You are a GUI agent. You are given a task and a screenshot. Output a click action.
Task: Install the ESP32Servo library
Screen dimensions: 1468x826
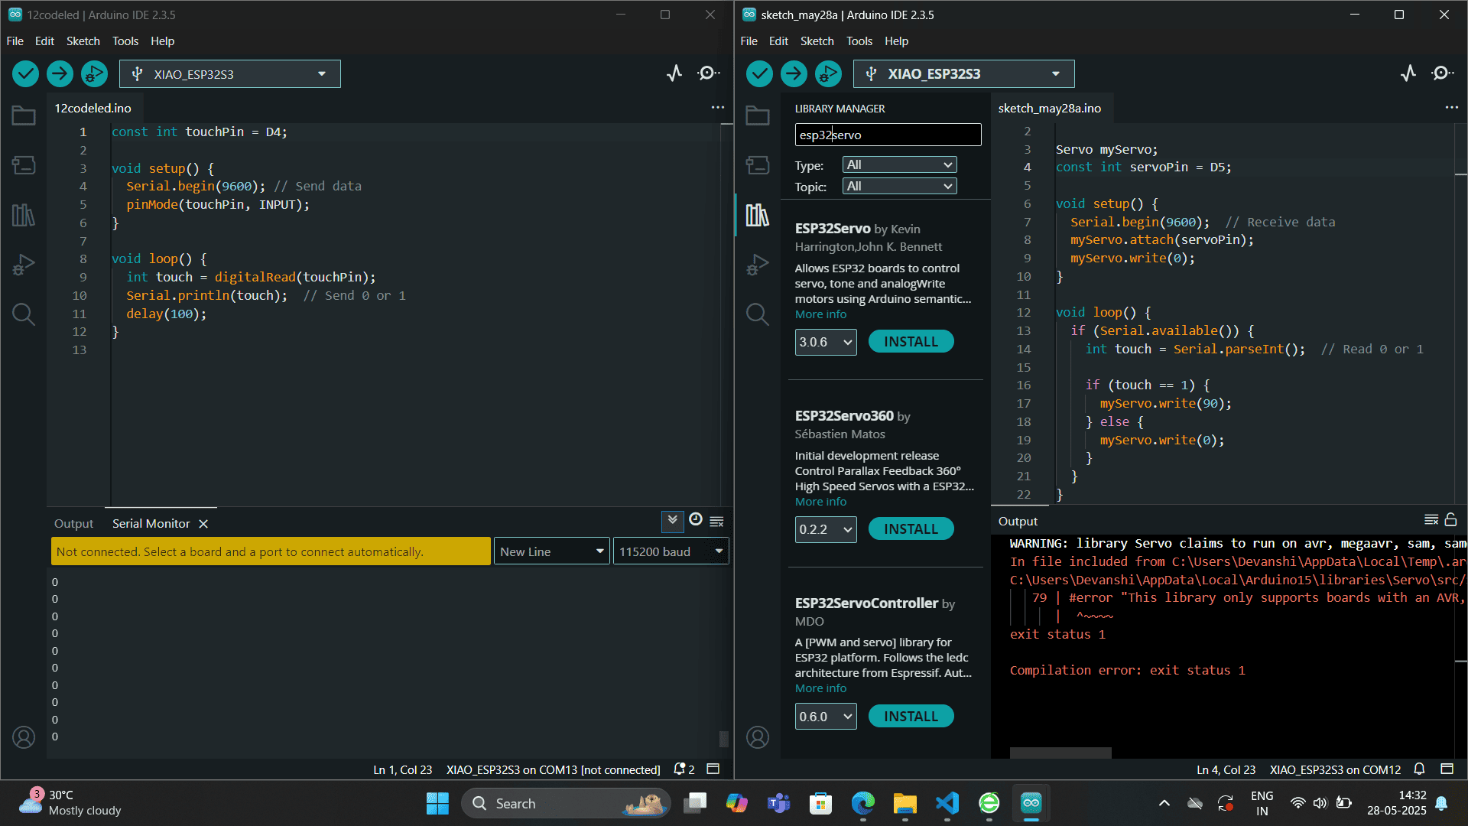coord(911,342)
